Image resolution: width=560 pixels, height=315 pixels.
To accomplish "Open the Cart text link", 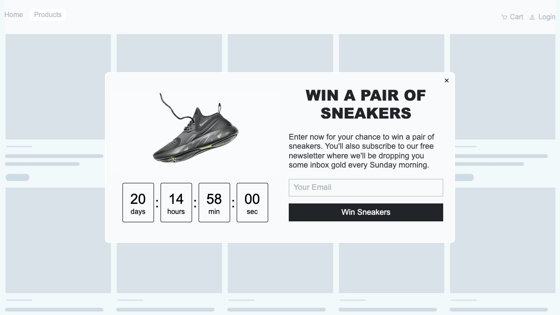I will coord(516,17).
